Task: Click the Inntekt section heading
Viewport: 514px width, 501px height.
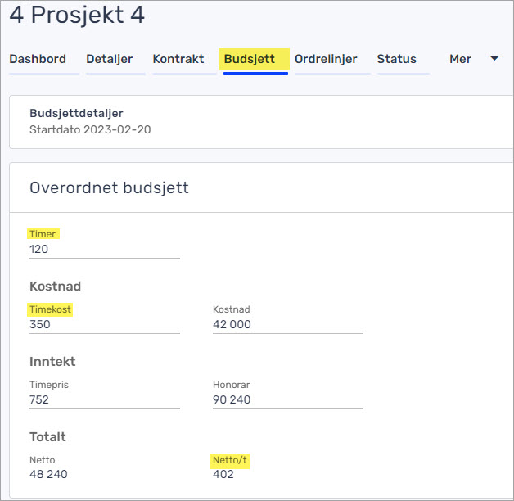Action: click(x=52, y=362)
